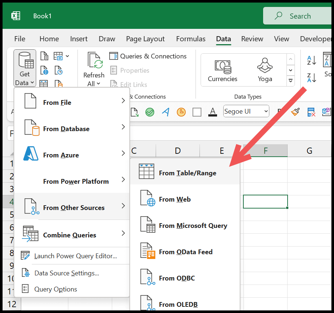Select the Yoga data type
The width and height of the screenshot is (334, 313).
click(x=265, y=70)
